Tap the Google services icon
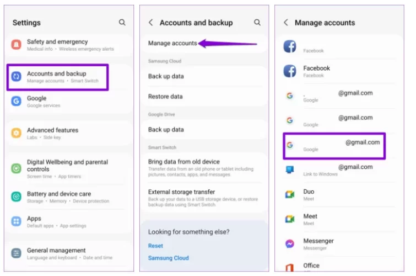Viewport: 416px width, 276px height. pyautogui.click(x=17, y=101)
